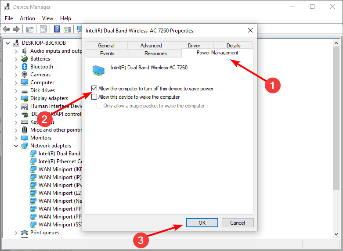Collapse the DESKTOP-B3CRIOB root node
This screenshot has width=343, height=251.
8,43
